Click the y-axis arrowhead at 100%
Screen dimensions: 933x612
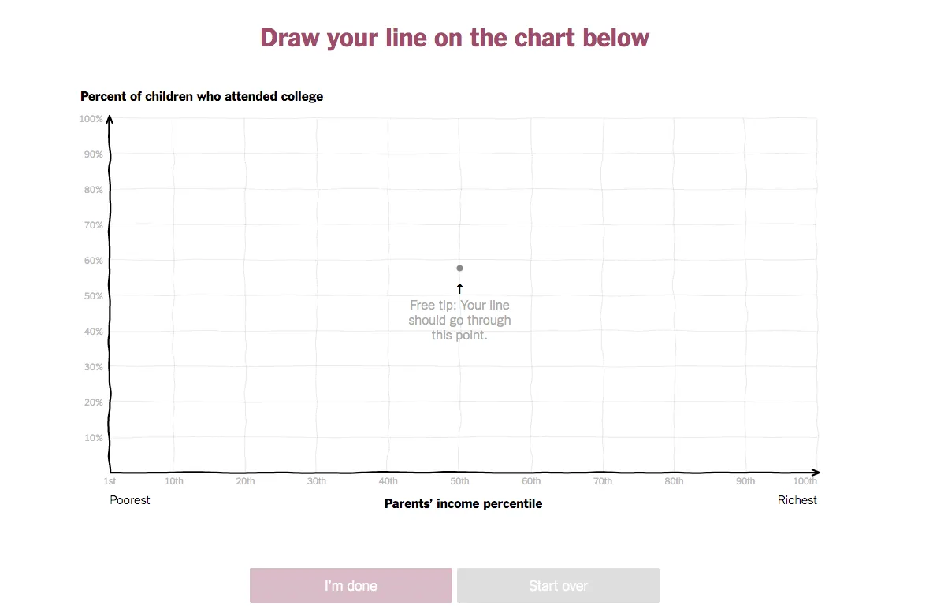point(110,119)
